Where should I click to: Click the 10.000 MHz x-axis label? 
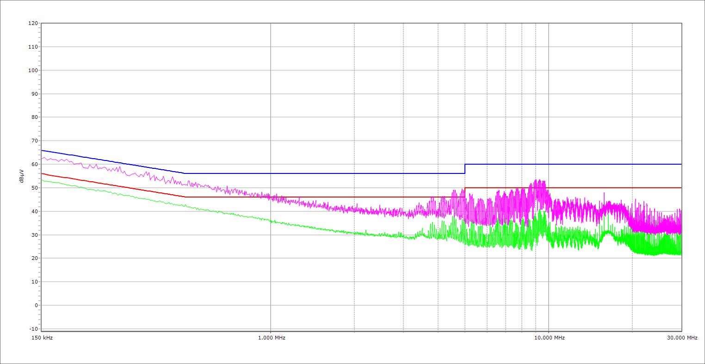549,338
